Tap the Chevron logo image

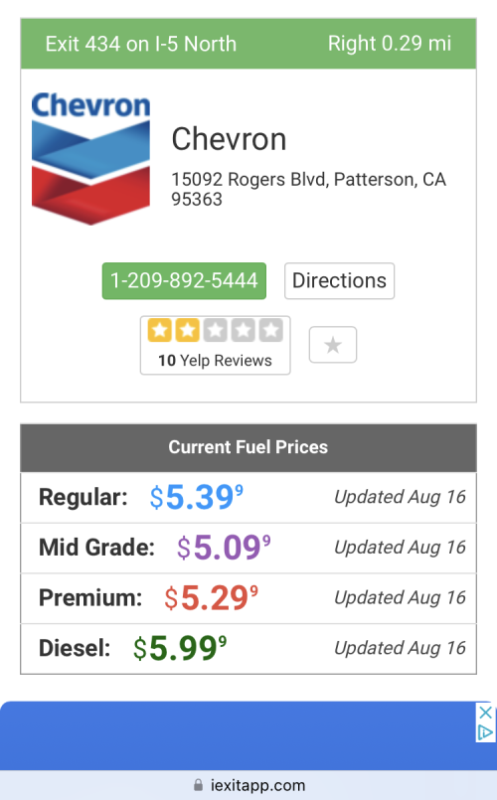click(90, 158)
